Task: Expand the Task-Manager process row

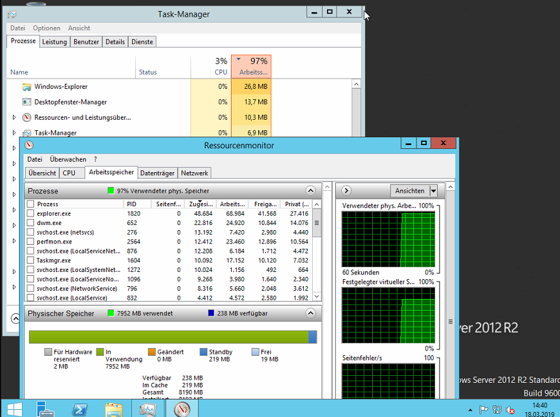Action: pyautogui.click(x=14, y=133)
